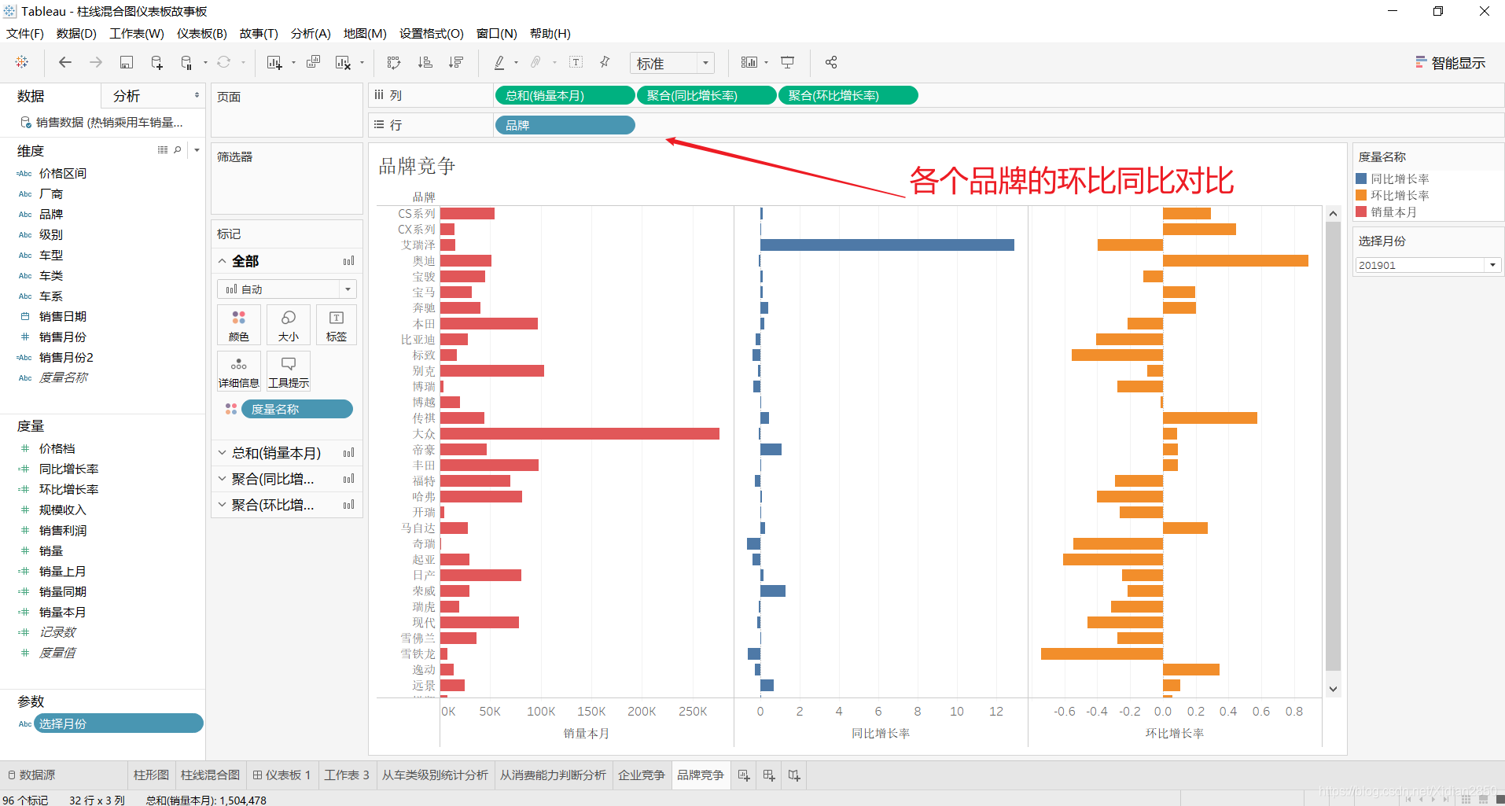Click the redo forward arrow
The image size is (1505, 806).
click(x=96, y=62)
